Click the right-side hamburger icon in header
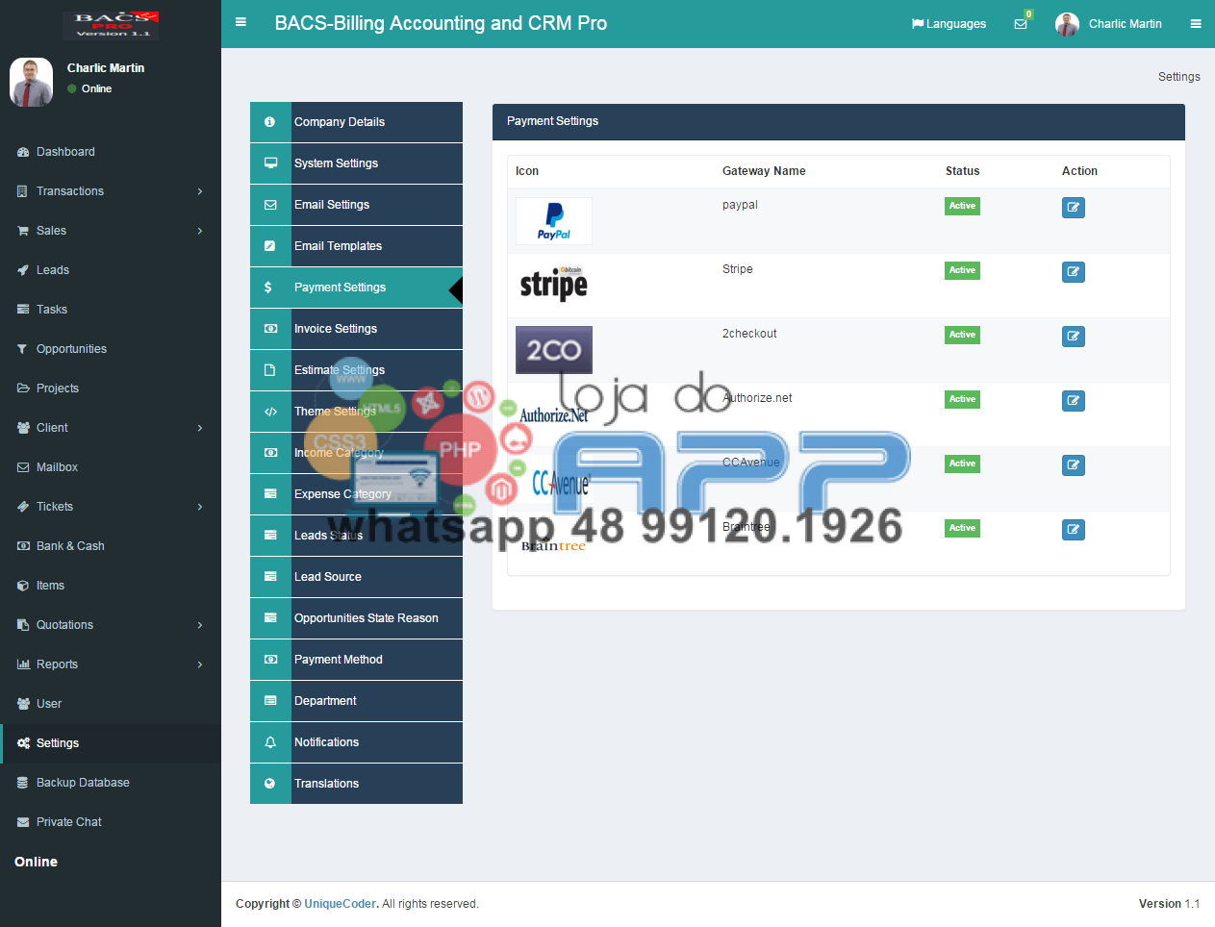1215x927 pixels. 1196,24
